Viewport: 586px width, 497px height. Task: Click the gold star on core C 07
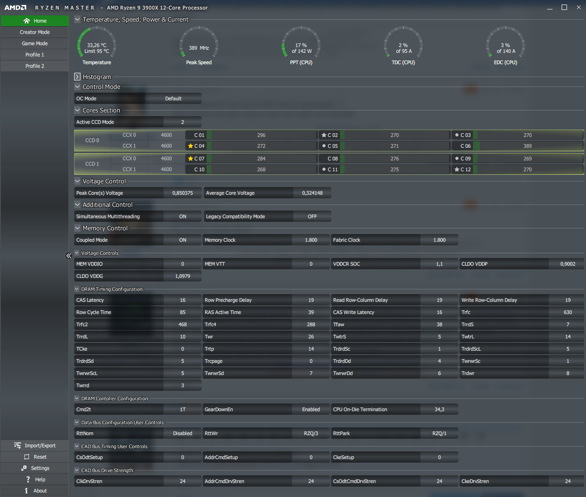click(190, 159)
